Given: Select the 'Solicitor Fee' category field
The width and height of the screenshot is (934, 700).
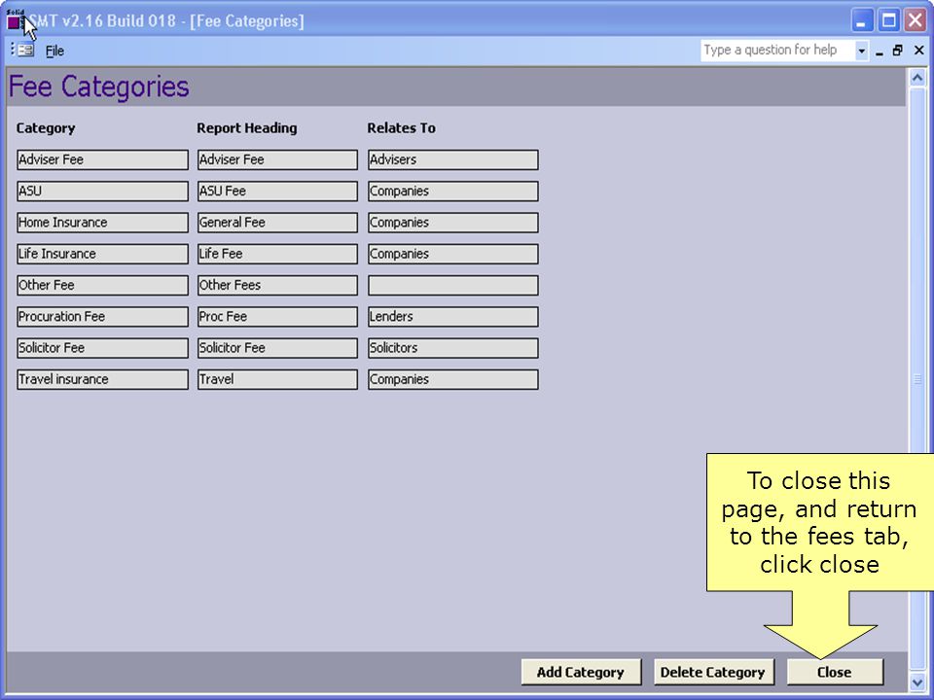Looking at the screenshot, I should (x=102, y=348).
